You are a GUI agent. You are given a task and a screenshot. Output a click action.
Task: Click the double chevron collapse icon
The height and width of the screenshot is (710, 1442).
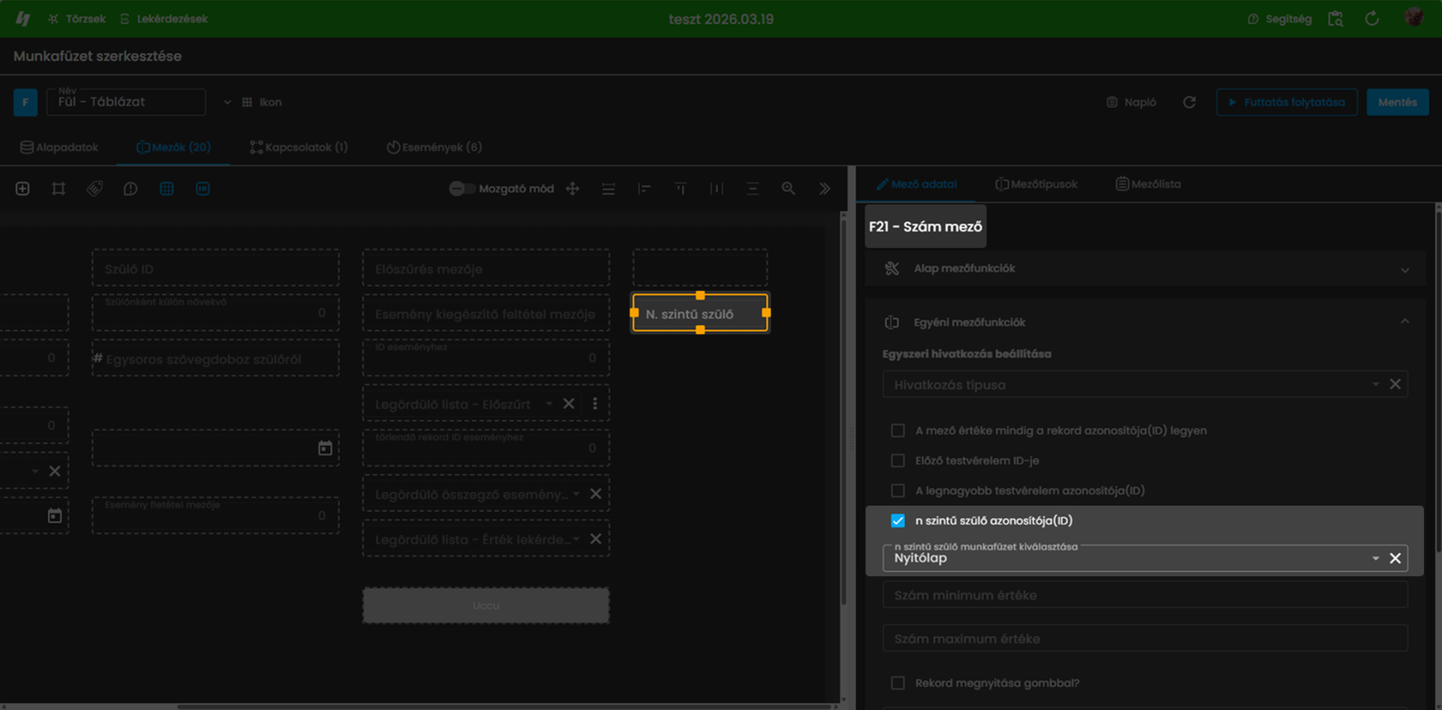(x=824, y=189)
